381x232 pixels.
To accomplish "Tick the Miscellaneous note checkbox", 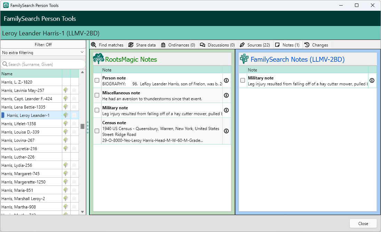I will point(97,95).
